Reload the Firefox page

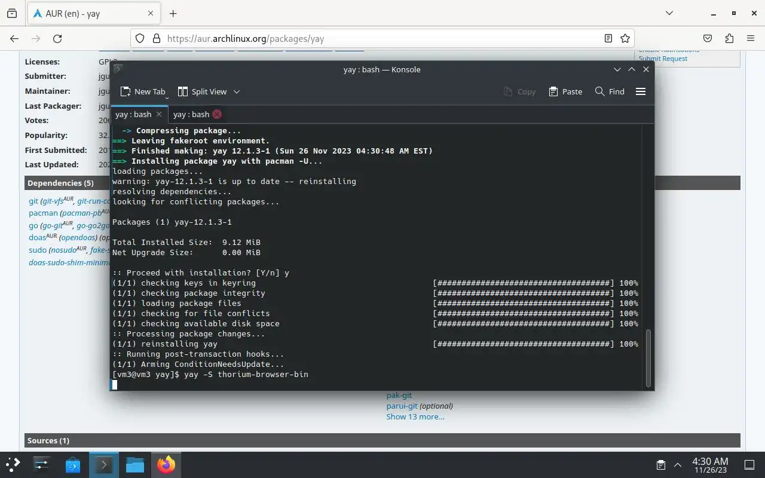57,38
